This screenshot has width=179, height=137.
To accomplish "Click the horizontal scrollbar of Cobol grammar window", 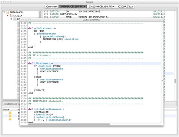I will pos(69,124).
